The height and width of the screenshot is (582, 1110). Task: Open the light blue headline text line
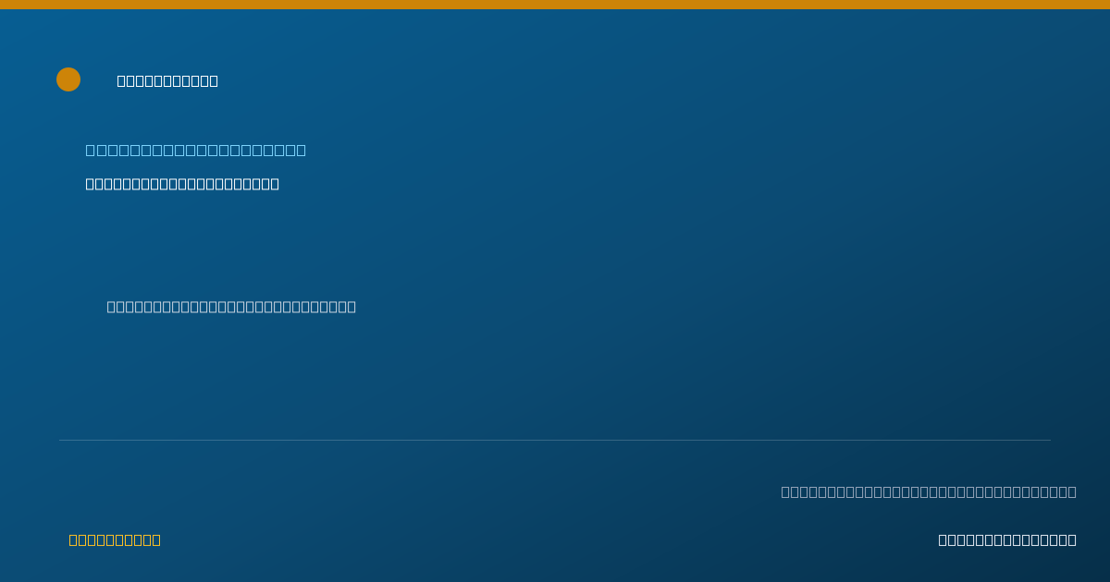point(196,151)
